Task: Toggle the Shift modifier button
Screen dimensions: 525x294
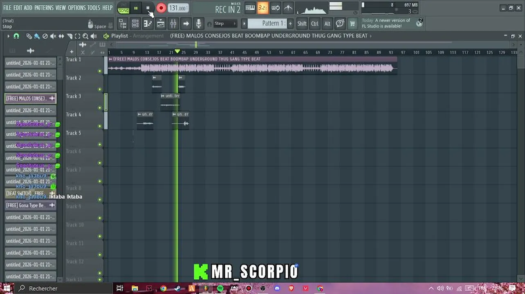Action: (x=302, y=24)
